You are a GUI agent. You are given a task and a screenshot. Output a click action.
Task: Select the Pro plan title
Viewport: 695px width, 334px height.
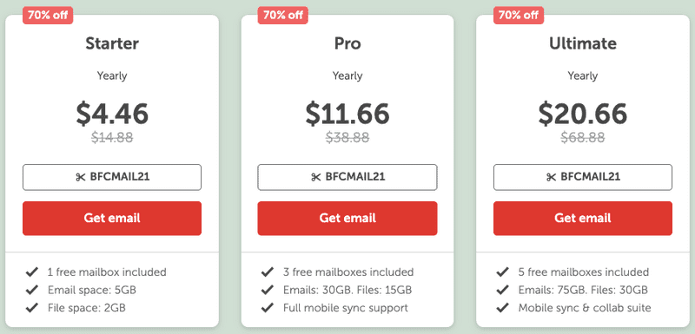(347, 43)
